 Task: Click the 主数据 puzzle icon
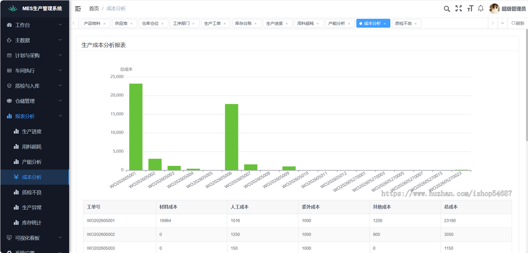point(10,40)
